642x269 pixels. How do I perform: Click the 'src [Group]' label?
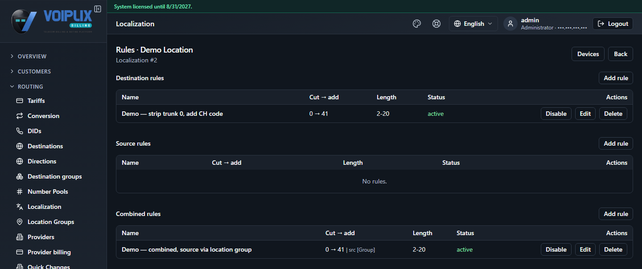(x=362, y=250)
